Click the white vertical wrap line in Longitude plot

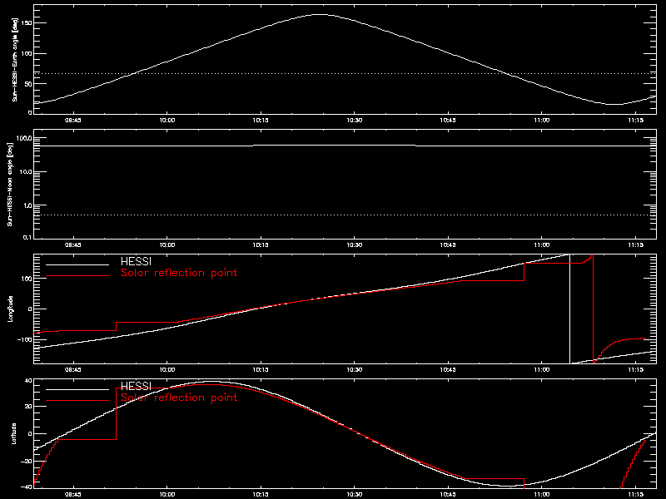569,309
